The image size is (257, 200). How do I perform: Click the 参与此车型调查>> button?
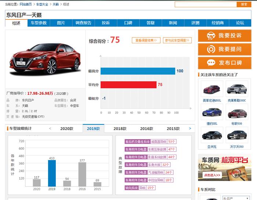177,40
